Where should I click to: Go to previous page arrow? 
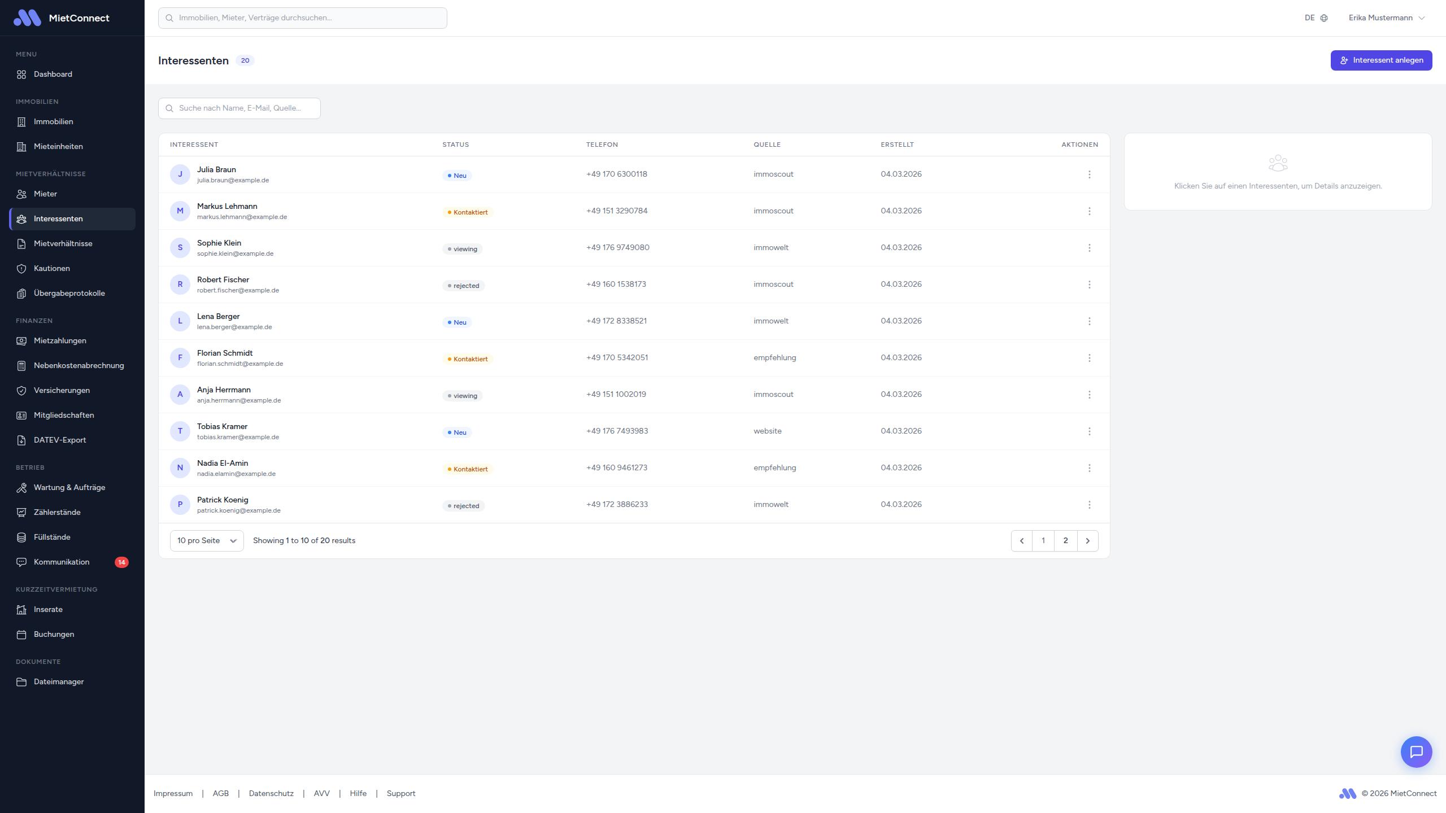point(1021,541)
